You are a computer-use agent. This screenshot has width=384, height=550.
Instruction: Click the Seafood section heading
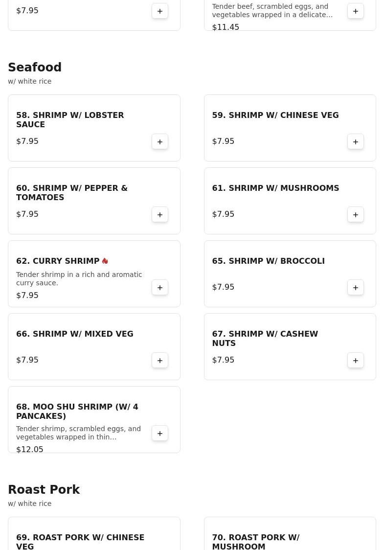click(35, 68)
